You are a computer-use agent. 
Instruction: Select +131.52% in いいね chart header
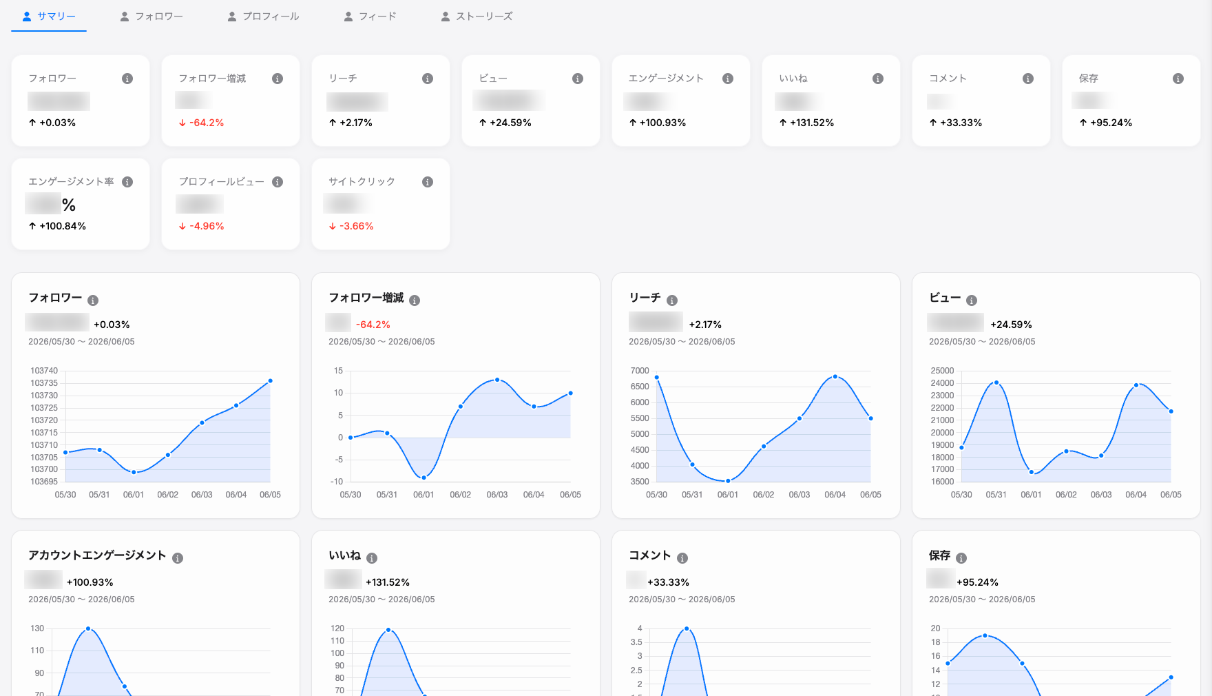pyautogui.click(x=388, y=582)
